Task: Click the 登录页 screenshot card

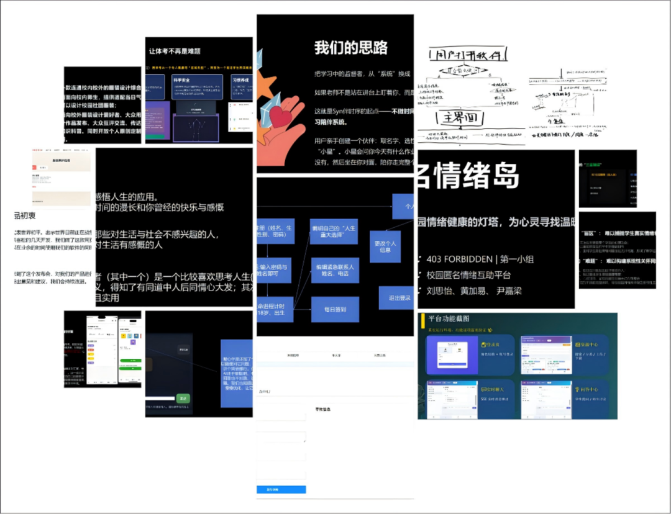Action: tap(470, 355)
